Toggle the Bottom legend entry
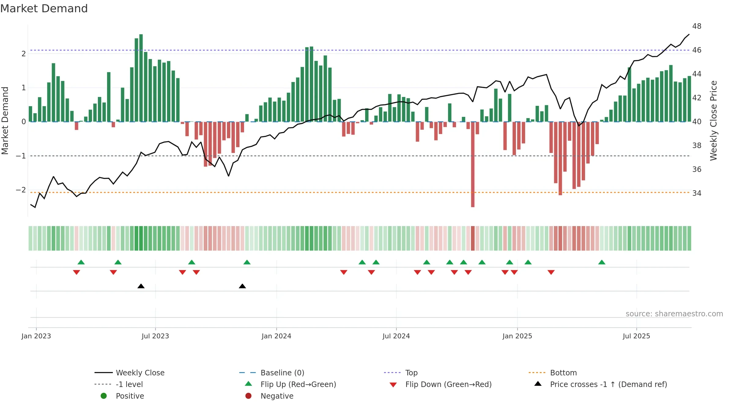 pos(553,373)
